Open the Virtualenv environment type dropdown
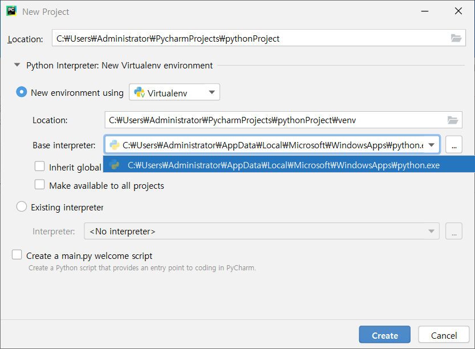The height and width of the screenshot is (349, 475). pos(174,92)
